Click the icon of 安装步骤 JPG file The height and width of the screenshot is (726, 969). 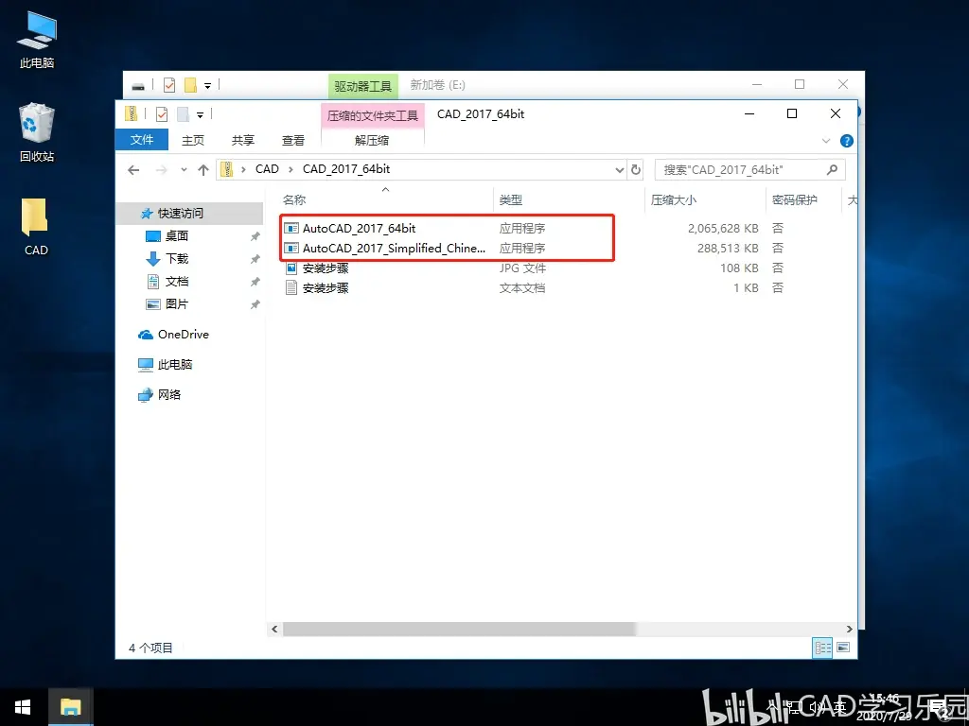pos(291,268)
